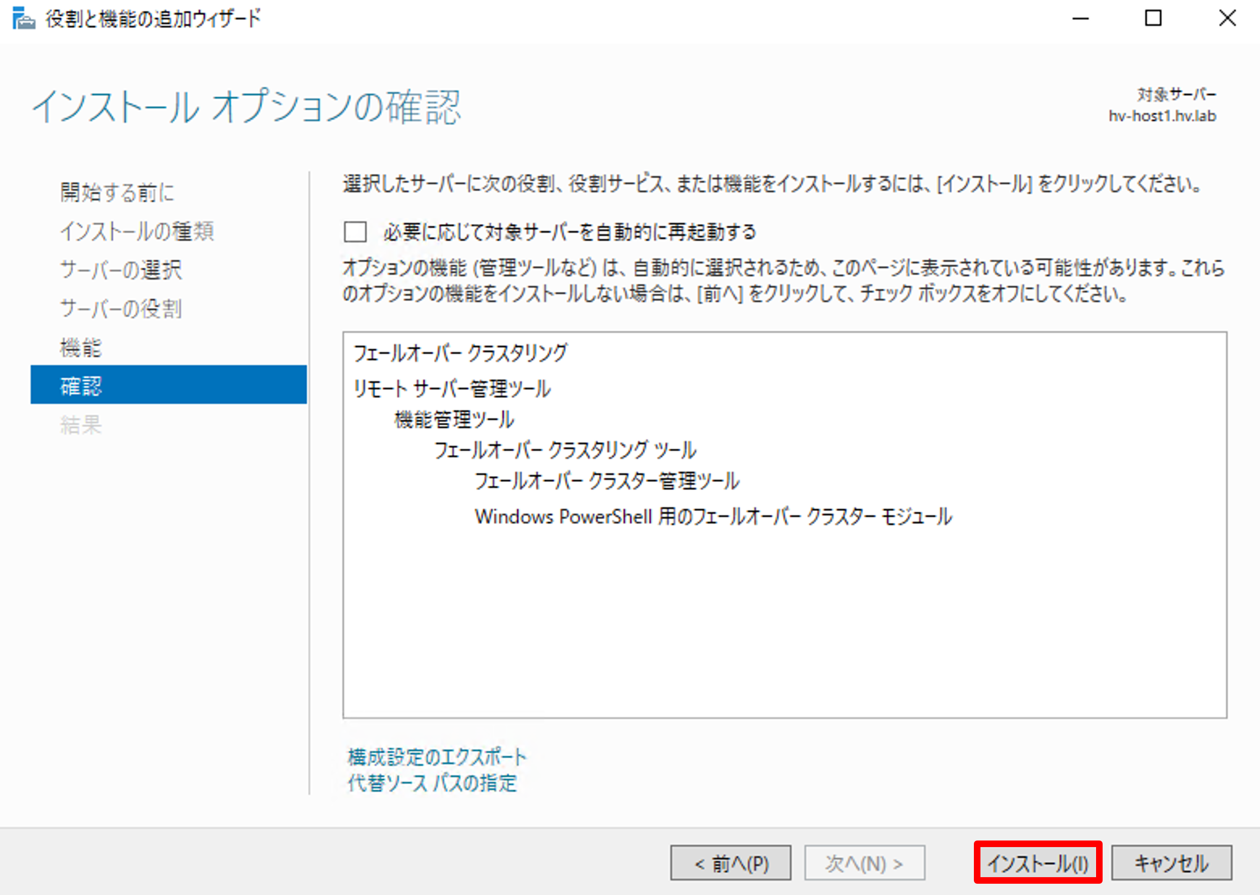Click the キャンセル button

1172,863
